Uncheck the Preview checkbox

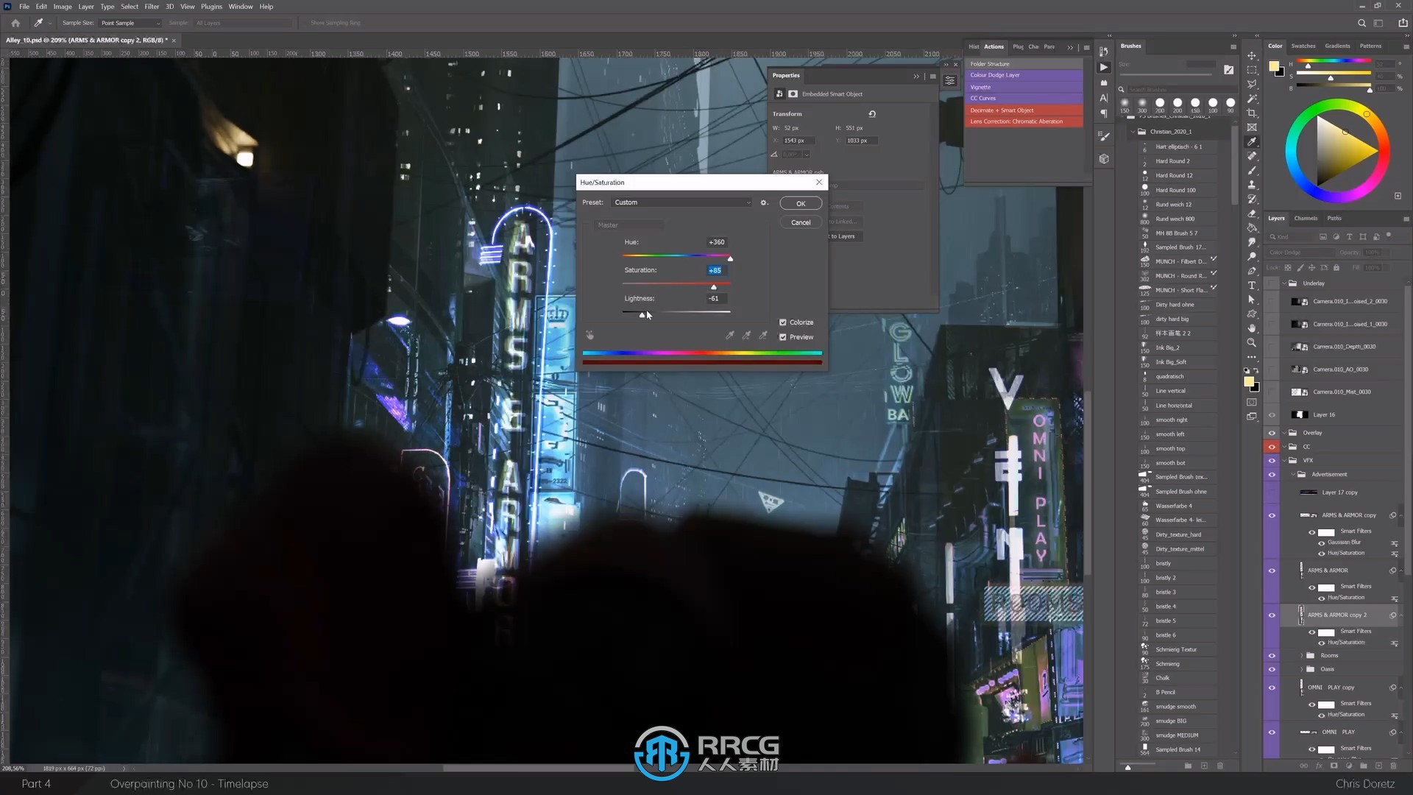(x=783, y=337)
